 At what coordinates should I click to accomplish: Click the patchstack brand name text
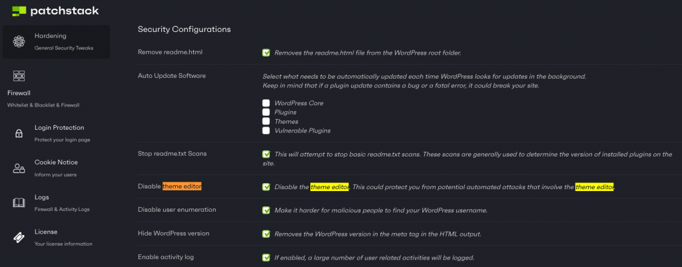pos(65,11)
